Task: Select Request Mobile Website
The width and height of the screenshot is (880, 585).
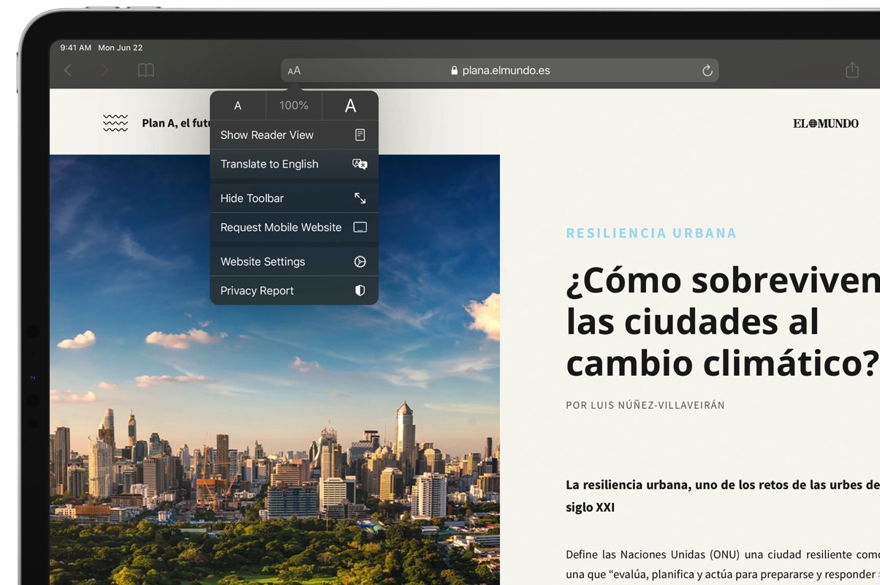Action: coord(294,227)
